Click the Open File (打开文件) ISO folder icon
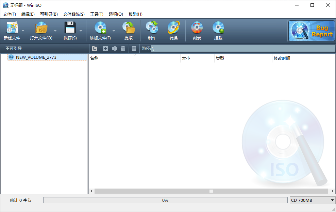 pos(41,28)
